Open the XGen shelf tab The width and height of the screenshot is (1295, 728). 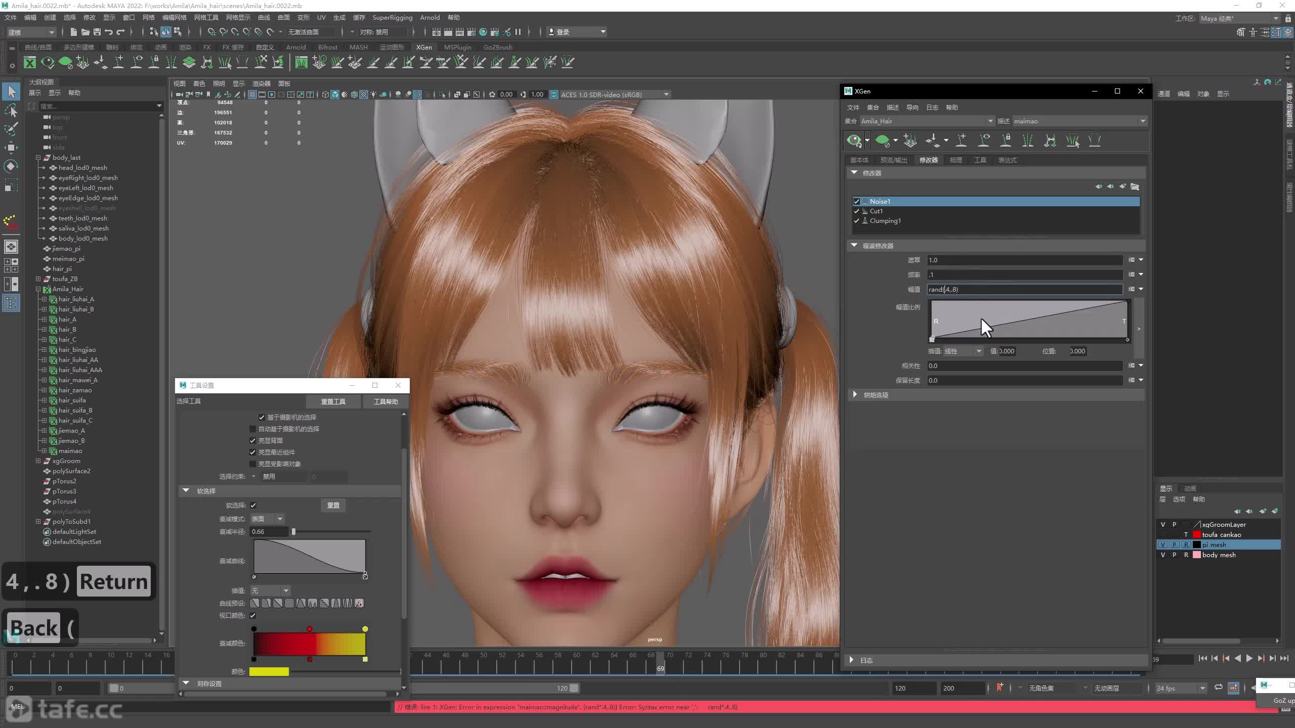tap(424, 47)
